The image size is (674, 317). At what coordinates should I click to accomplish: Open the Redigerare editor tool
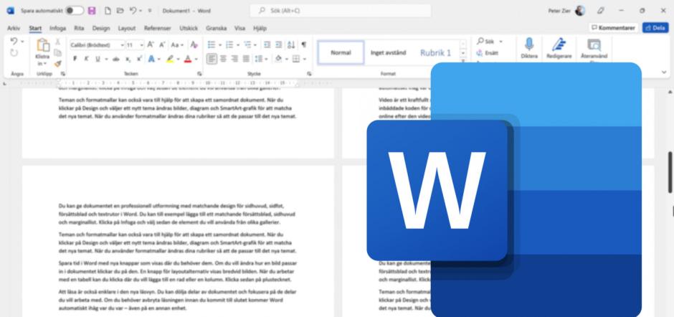click(559, 44)
